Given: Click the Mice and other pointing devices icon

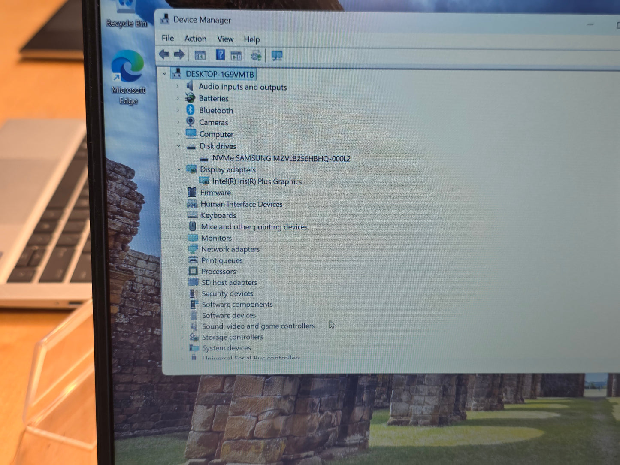Looking at the screenshot, I should pos(193,226).
